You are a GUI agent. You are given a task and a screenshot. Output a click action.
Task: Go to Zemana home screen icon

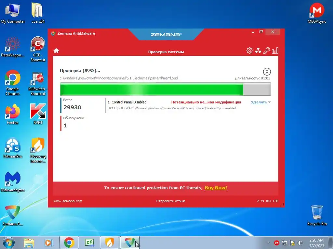(56, 51)
